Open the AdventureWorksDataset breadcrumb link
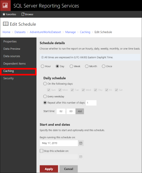 pos(45,32)
